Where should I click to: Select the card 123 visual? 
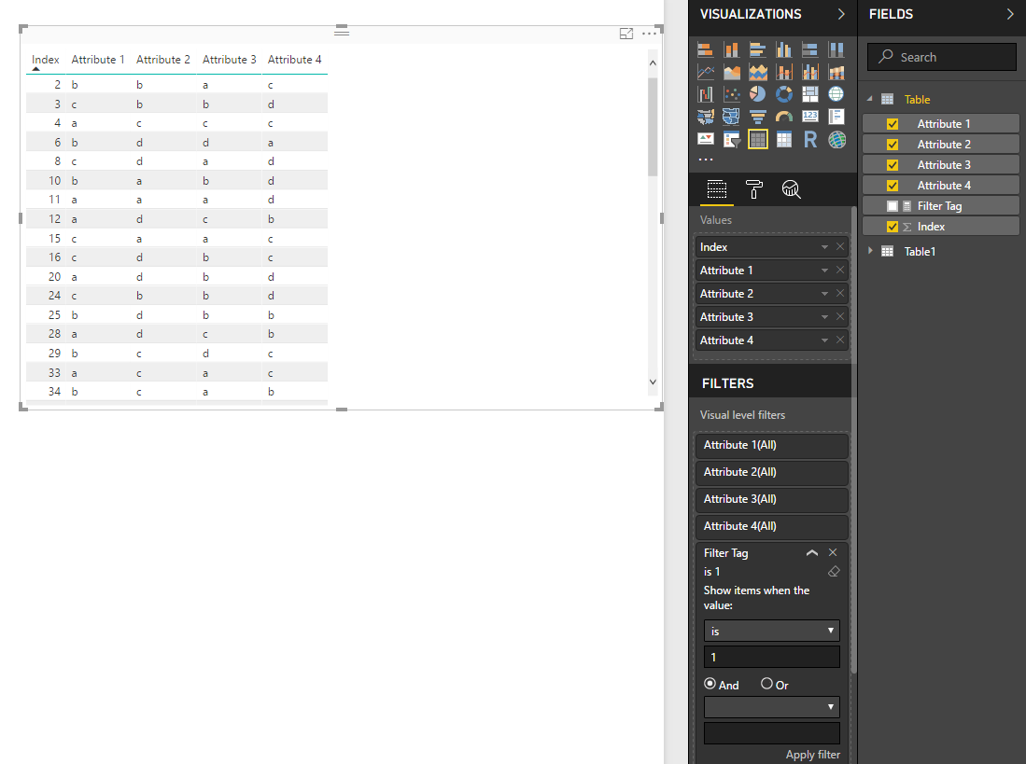click(x=810, y=117)
